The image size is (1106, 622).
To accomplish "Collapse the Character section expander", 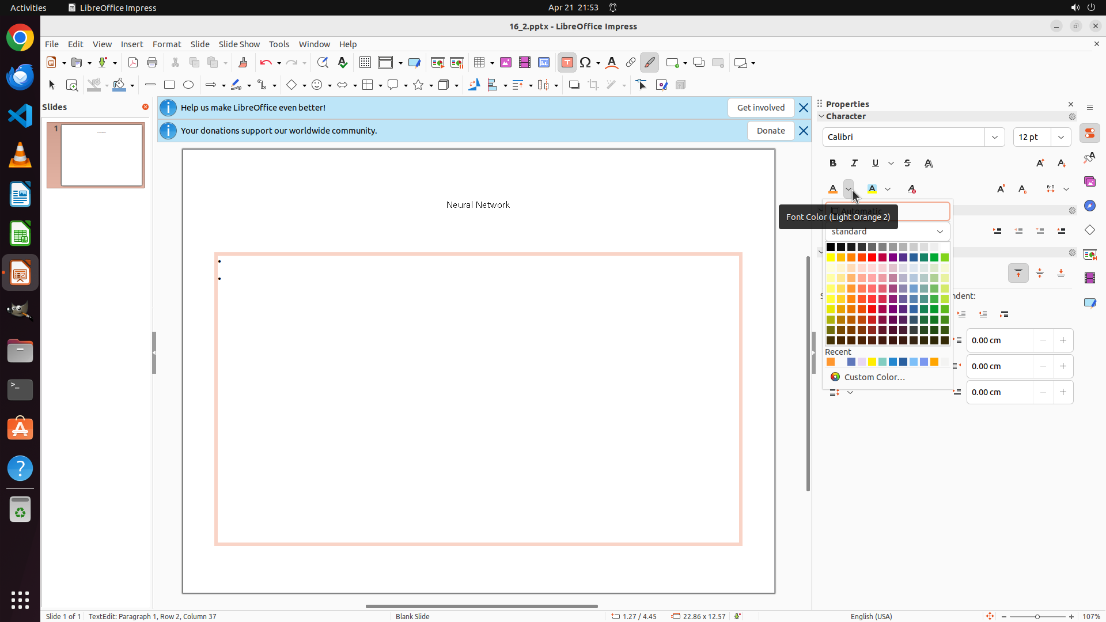I will (x=821, y=116).
